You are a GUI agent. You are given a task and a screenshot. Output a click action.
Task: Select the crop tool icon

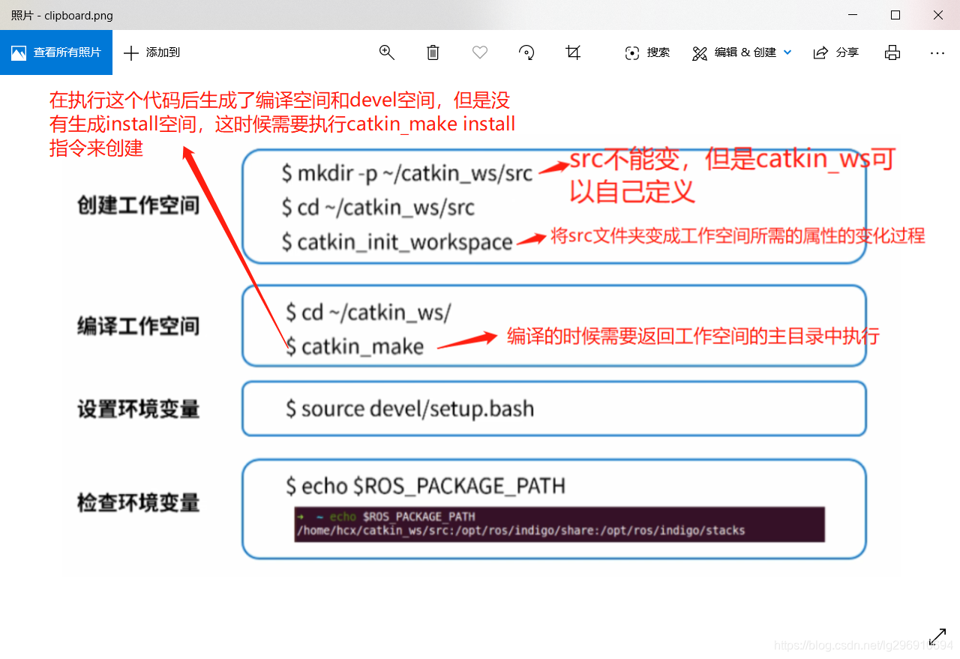click(573, 52)
